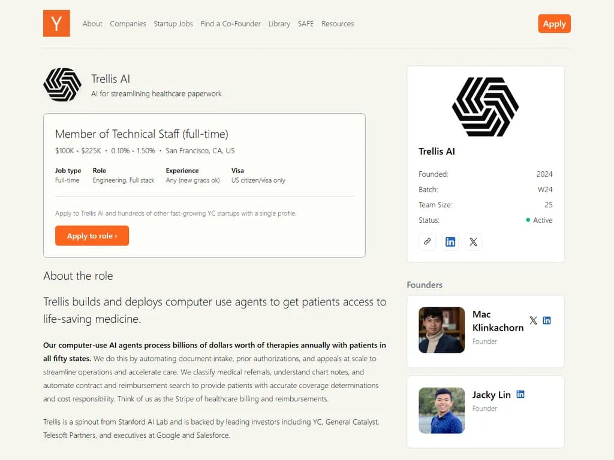
Task: Open the Companies page
Action: pyautogui.click(x=128, y=24)
